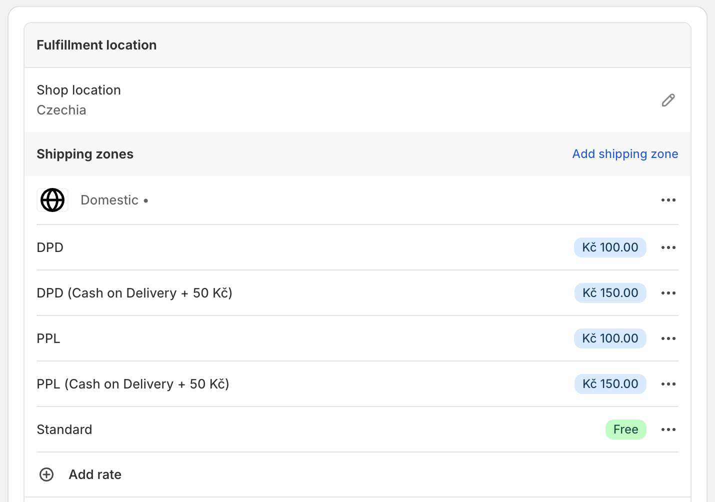This screenshot has height=502, width=715.
Task: Open the DPD Kč 100.00 rate options menu
Action: click(x=668, y=247)
